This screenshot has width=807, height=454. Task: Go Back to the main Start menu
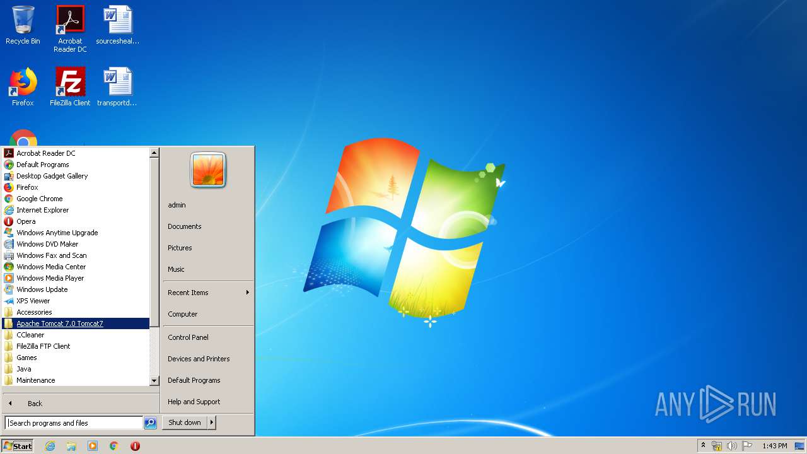pos(79,404)
